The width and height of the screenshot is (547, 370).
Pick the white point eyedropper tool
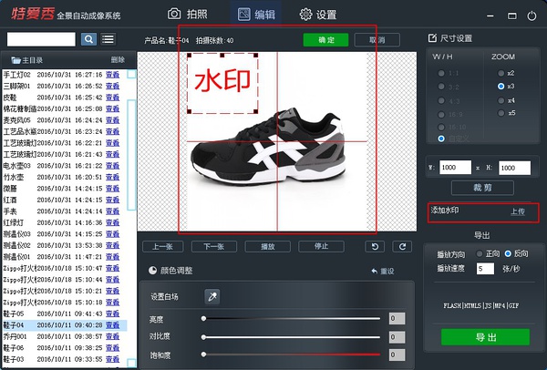tap(212, 297)
